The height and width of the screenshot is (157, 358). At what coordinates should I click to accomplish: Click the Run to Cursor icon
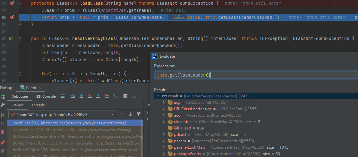coord(115,96)
